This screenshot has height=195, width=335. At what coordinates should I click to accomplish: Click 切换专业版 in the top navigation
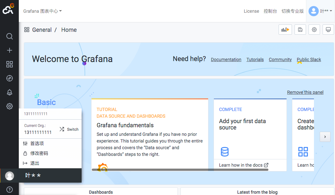(293, 11)
